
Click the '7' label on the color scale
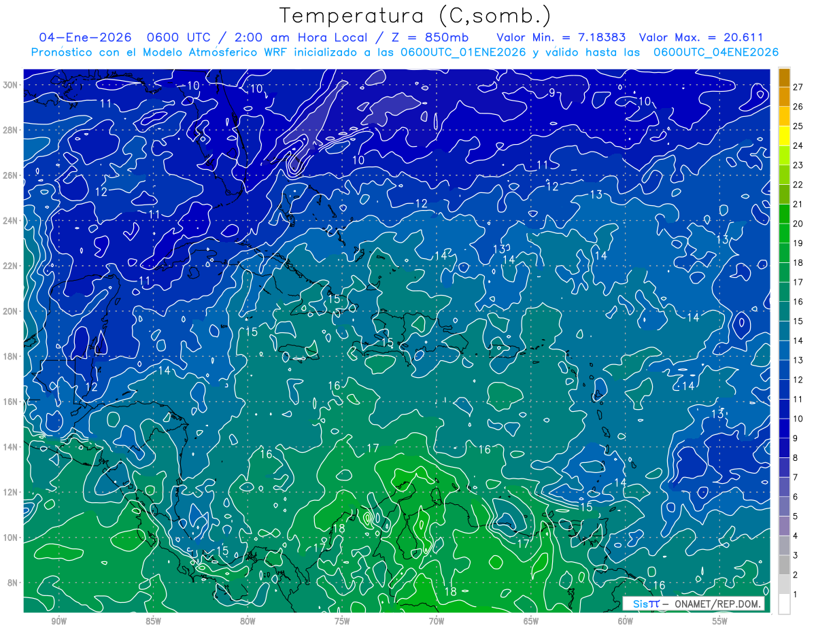click(795, 478)
